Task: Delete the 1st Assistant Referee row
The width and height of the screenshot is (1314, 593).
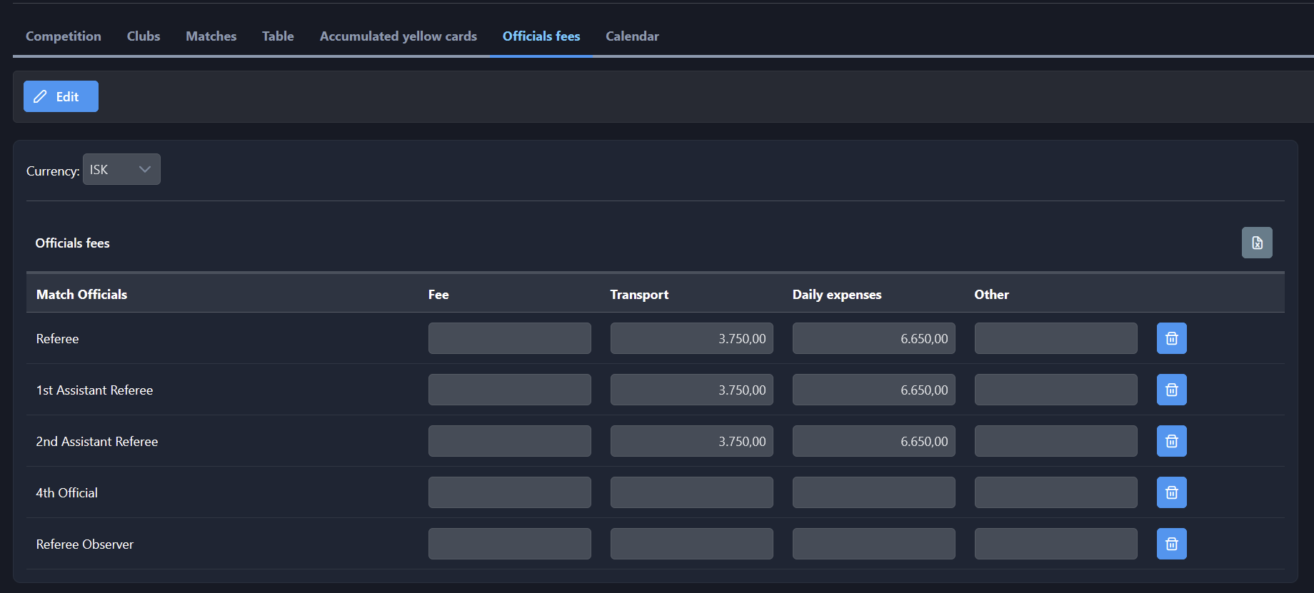Action: coord(1171,390)
